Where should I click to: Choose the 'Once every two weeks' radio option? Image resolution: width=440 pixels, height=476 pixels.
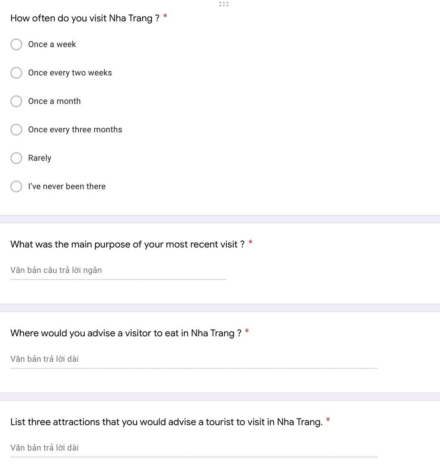(16, 73)
